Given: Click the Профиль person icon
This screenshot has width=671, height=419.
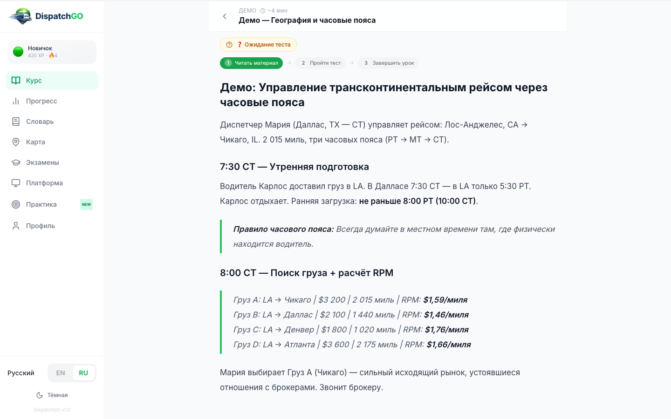Looking at the screenshot, I should pos(16,226).
